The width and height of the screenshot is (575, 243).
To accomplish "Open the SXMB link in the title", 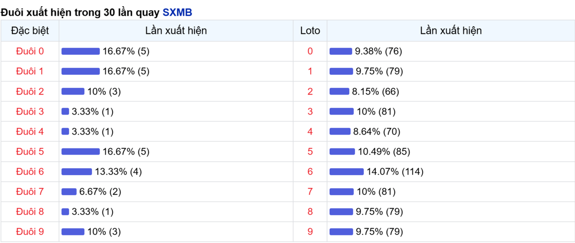I will click(177, 13).
